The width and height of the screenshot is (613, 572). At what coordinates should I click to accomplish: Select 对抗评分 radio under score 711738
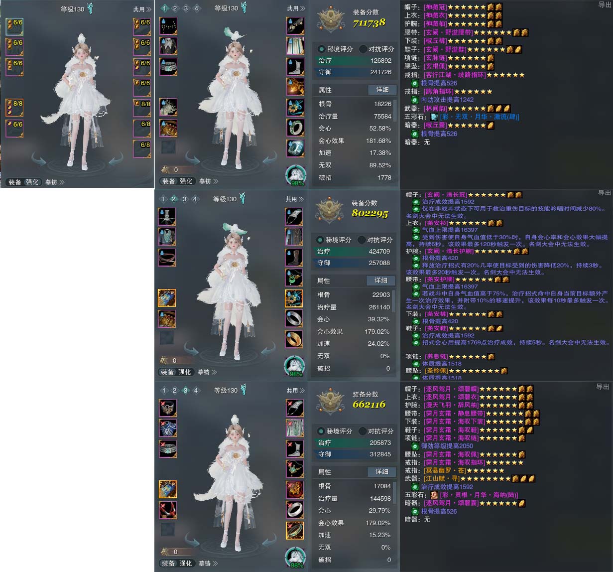point(364,49)
